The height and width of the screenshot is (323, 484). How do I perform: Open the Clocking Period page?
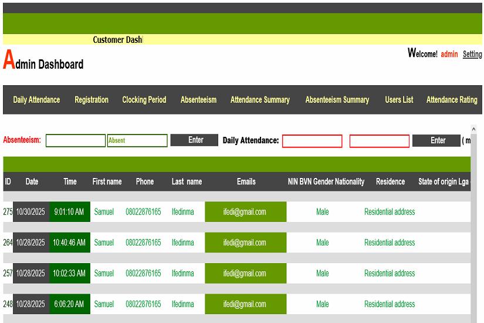tap(144, 100)
